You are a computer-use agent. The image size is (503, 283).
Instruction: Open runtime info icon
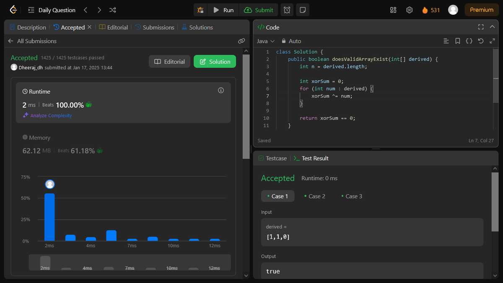(221, 91)
